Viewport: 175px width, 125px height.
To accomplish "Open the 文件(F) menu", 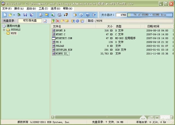I will (7, 8).
